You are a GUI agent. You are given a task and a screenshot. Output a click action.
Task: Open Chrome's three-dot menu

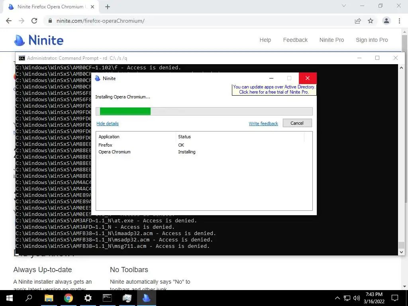399,21
